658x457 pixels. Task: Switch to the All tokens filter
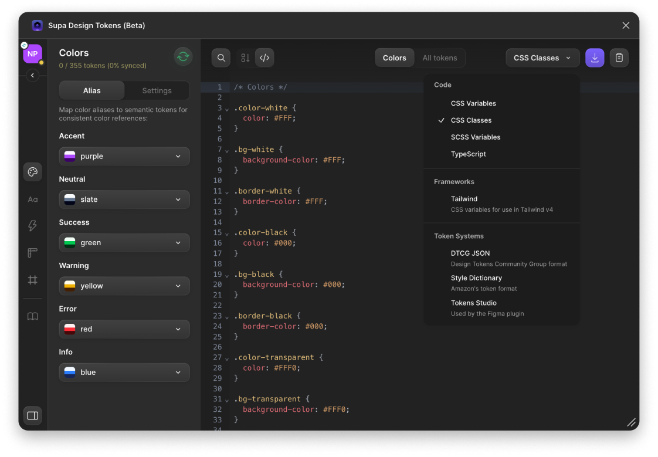[x=439, y=58]
